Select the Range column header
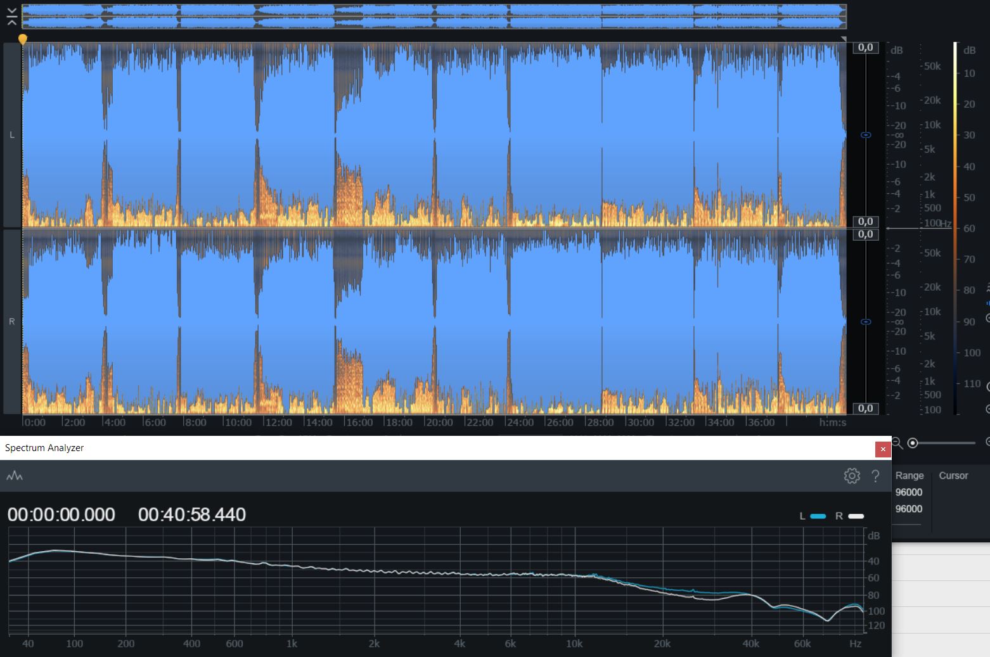Screen dimensions: 990x657 tap(910, 476)
